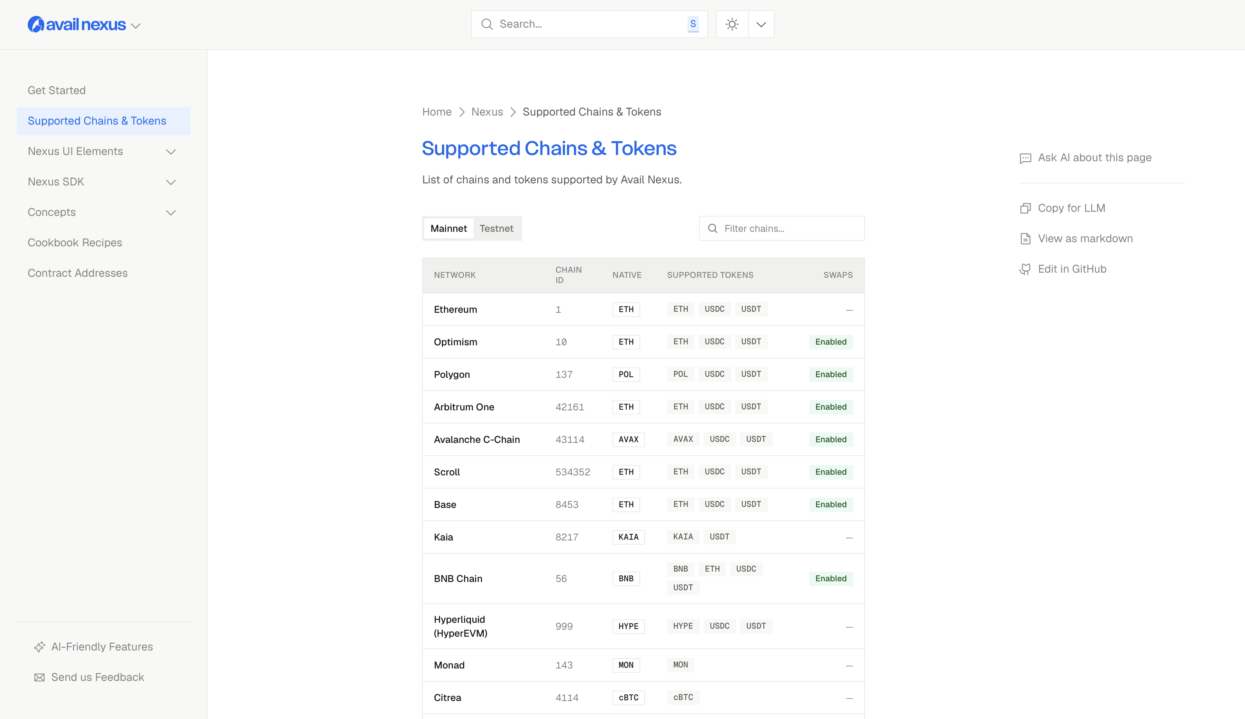
Task: Click Optimism's Enabled swaps badge
Action: [831, 342]
